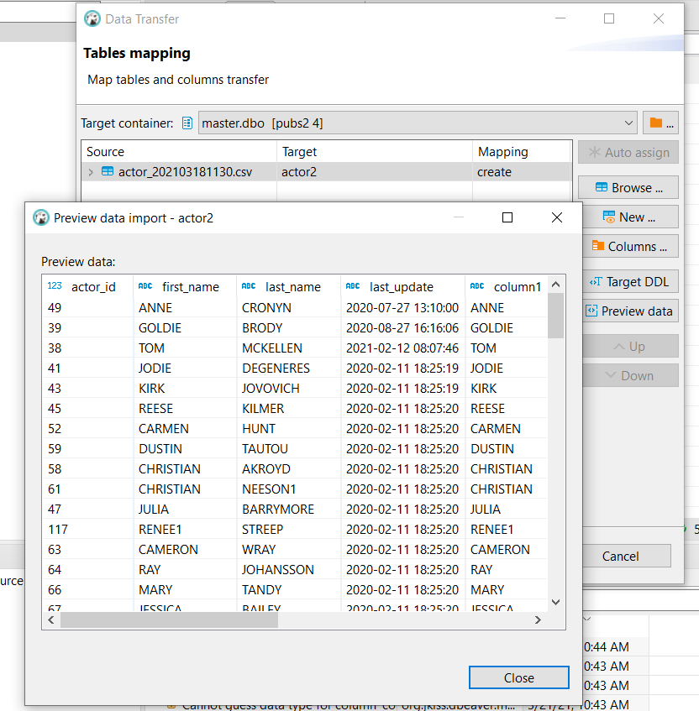Click the horizontal scrollbar thumb in preview
This screenshot has width=699, height=711.
point(169,620)
